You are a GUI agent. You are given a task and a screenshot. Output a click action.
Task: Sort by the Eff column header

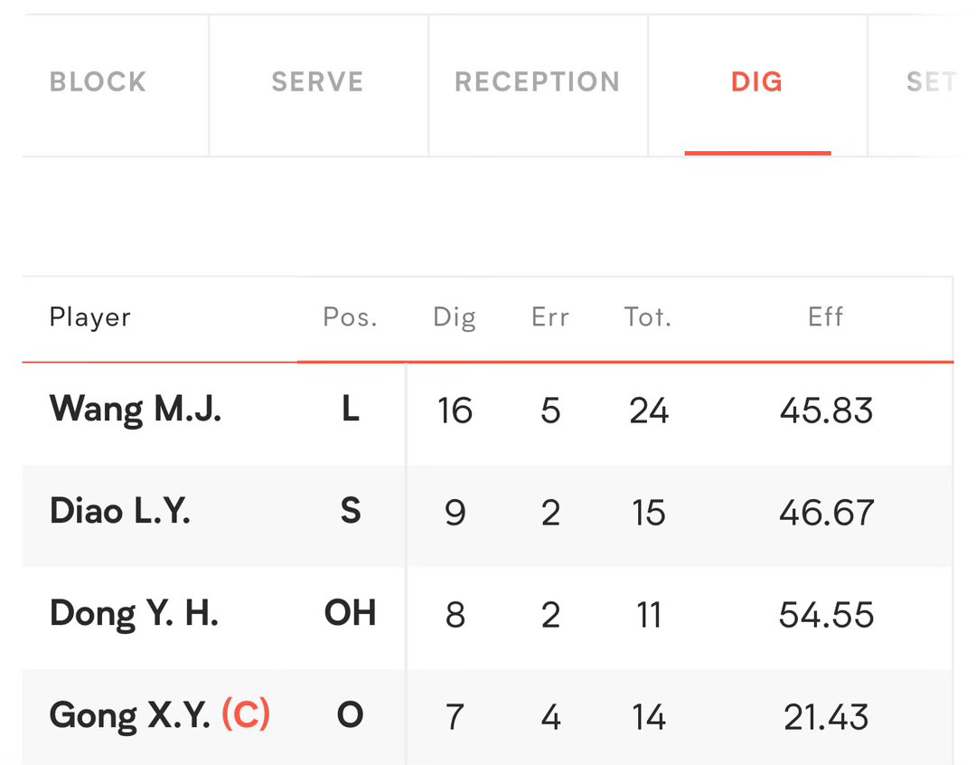point(825,317)
